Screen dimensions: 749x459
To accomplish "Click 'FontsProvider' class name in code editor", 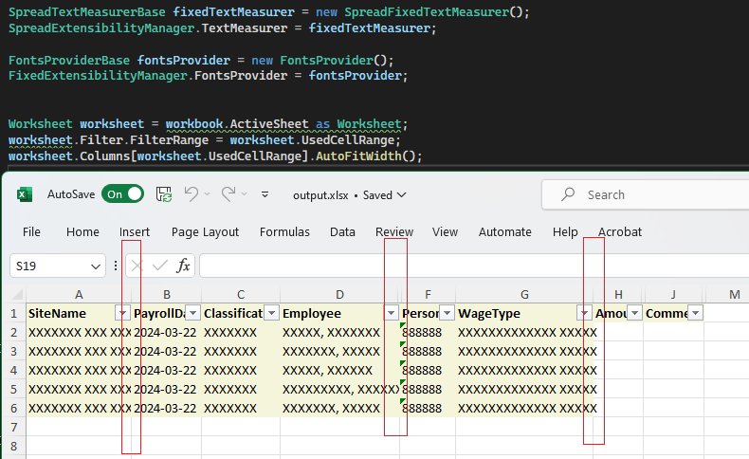I will pos(326,60).
